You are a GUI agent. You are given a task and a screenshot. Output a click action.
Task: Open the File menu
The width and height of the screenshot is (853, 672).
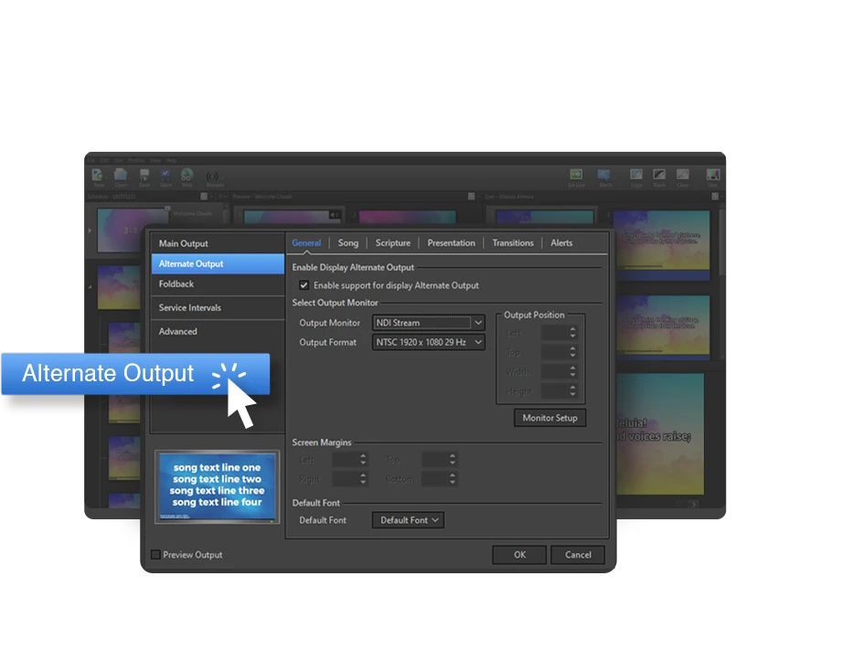(91, 161)
